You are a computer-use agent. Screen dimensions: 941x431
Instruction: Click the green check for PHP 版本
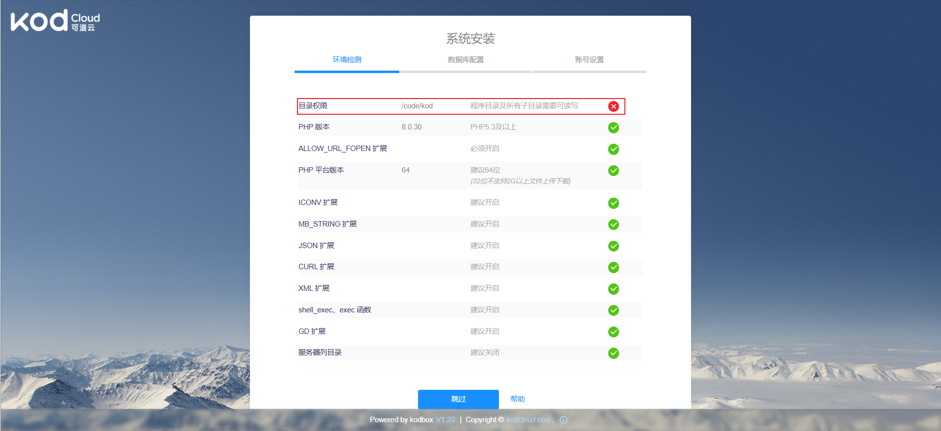pyautogui.click(x=613, y=127)
